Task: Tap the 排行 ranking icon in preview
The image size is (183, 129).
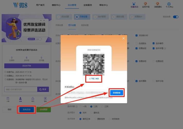Action: click(33, 99)
